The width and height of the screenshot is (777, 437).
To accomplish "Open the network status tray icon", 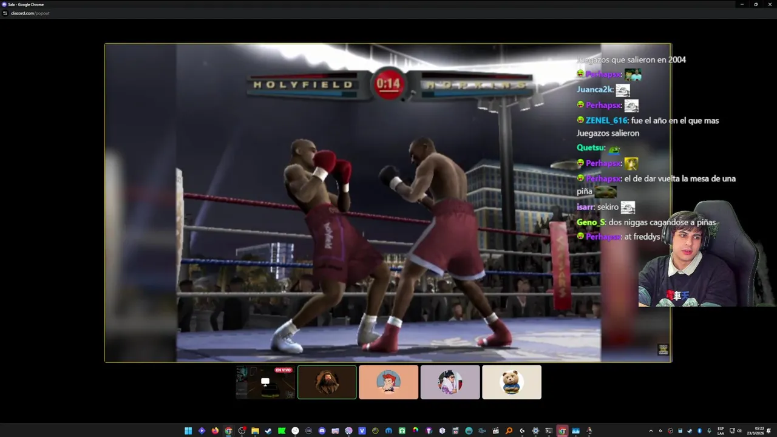I will [x=732, y=431].
